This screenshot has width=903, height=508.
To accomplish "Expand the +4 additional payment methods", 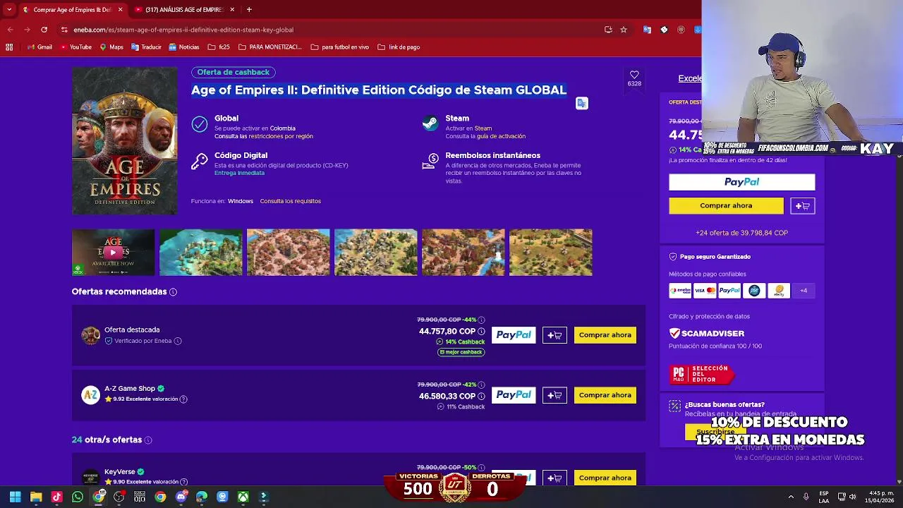I will (x=803, y=291).
